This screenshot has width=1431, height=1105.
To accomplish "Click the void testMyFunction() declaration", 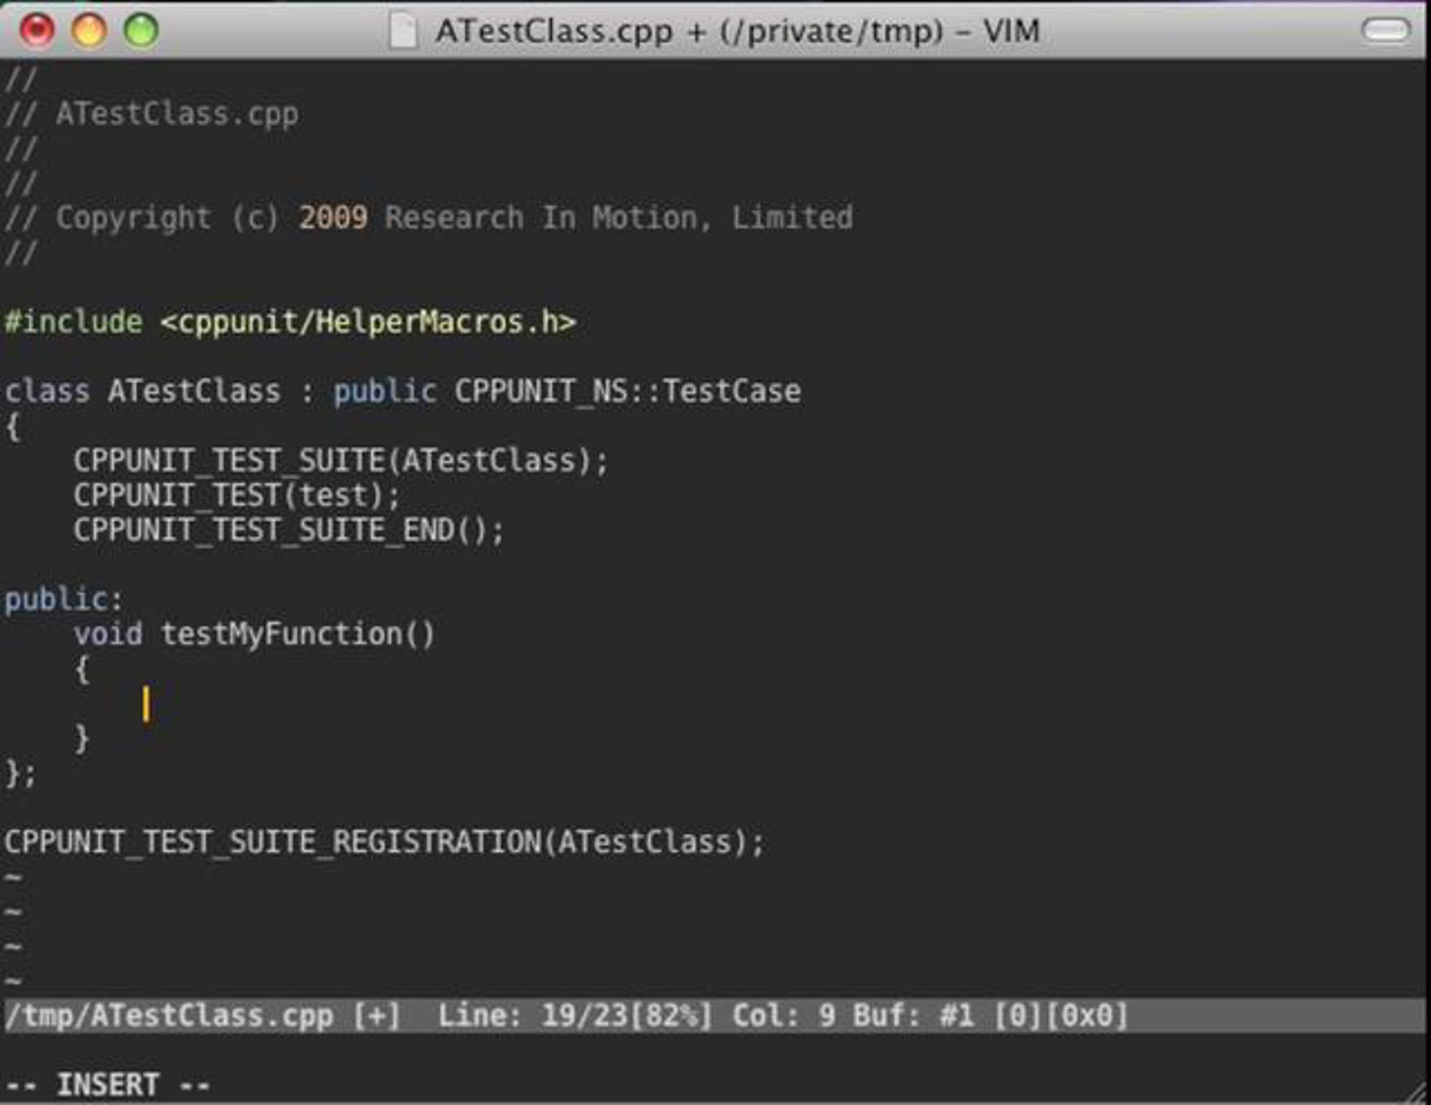I will click(254, 634).
